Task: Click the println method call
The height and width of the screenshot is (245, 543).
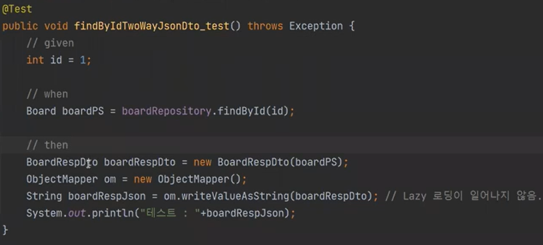Action: point(113,213)
